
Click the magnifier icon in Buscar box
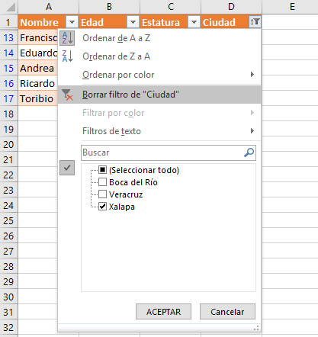249,152
